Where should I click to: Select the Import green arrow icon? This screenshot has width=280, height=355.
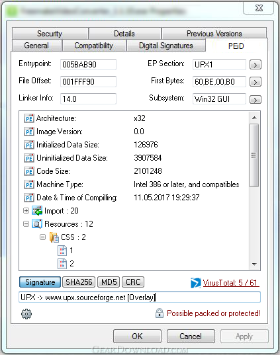point(37,211)
